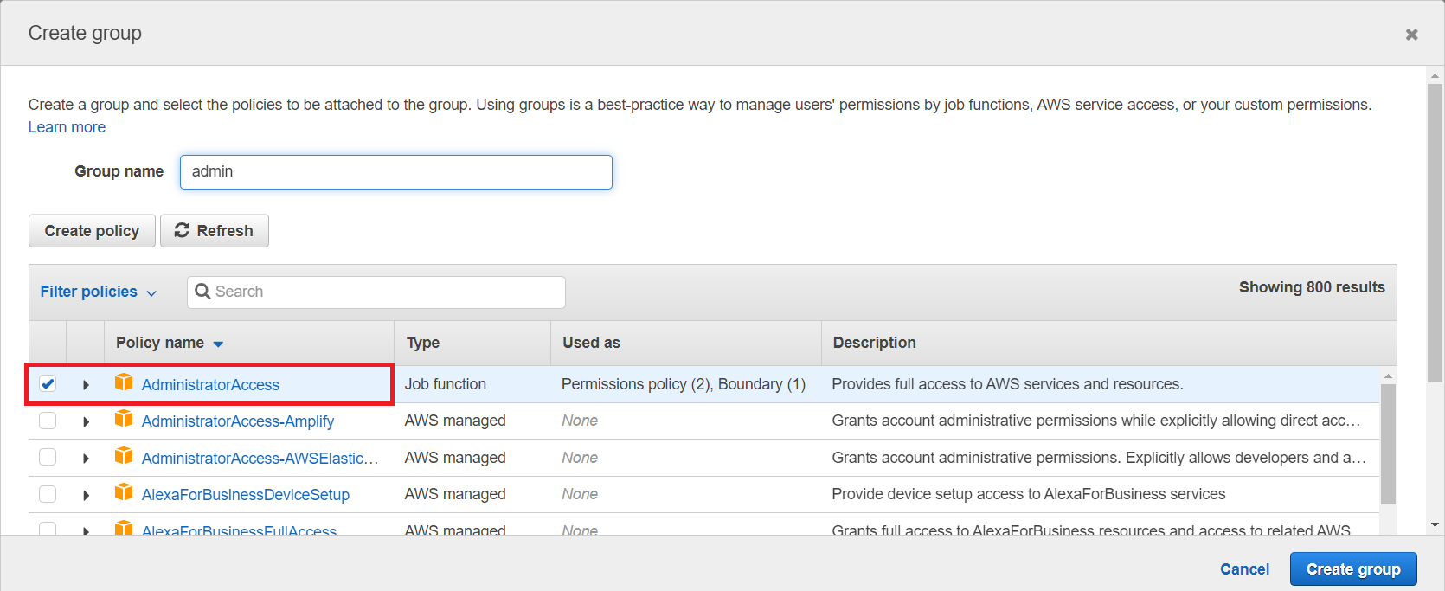Click the Create policy button

coord(92,231)
